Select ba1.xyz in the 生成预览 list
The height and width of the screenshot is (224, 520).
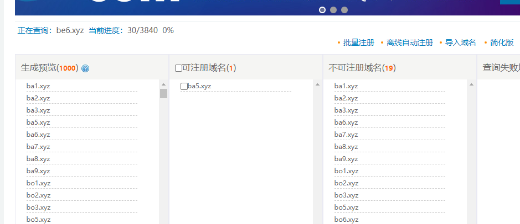click(38, 86)
